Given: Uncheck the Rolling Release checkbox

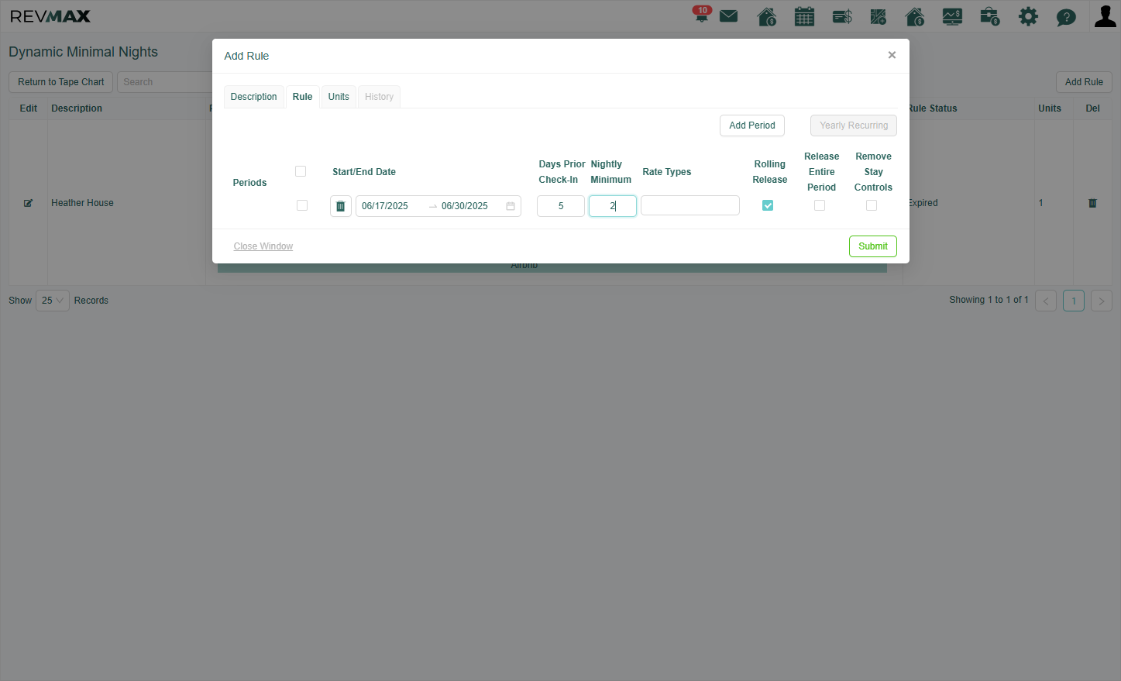Looking at the screenshot, I should [x=768, y=205].
